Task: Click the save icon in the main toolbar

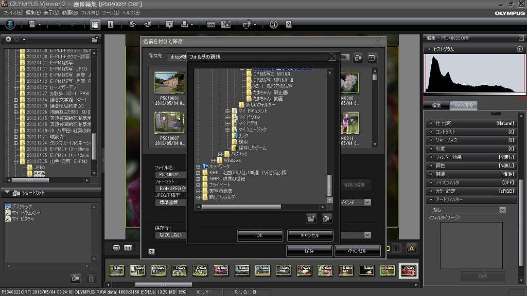Action: (x=32, y=24)
